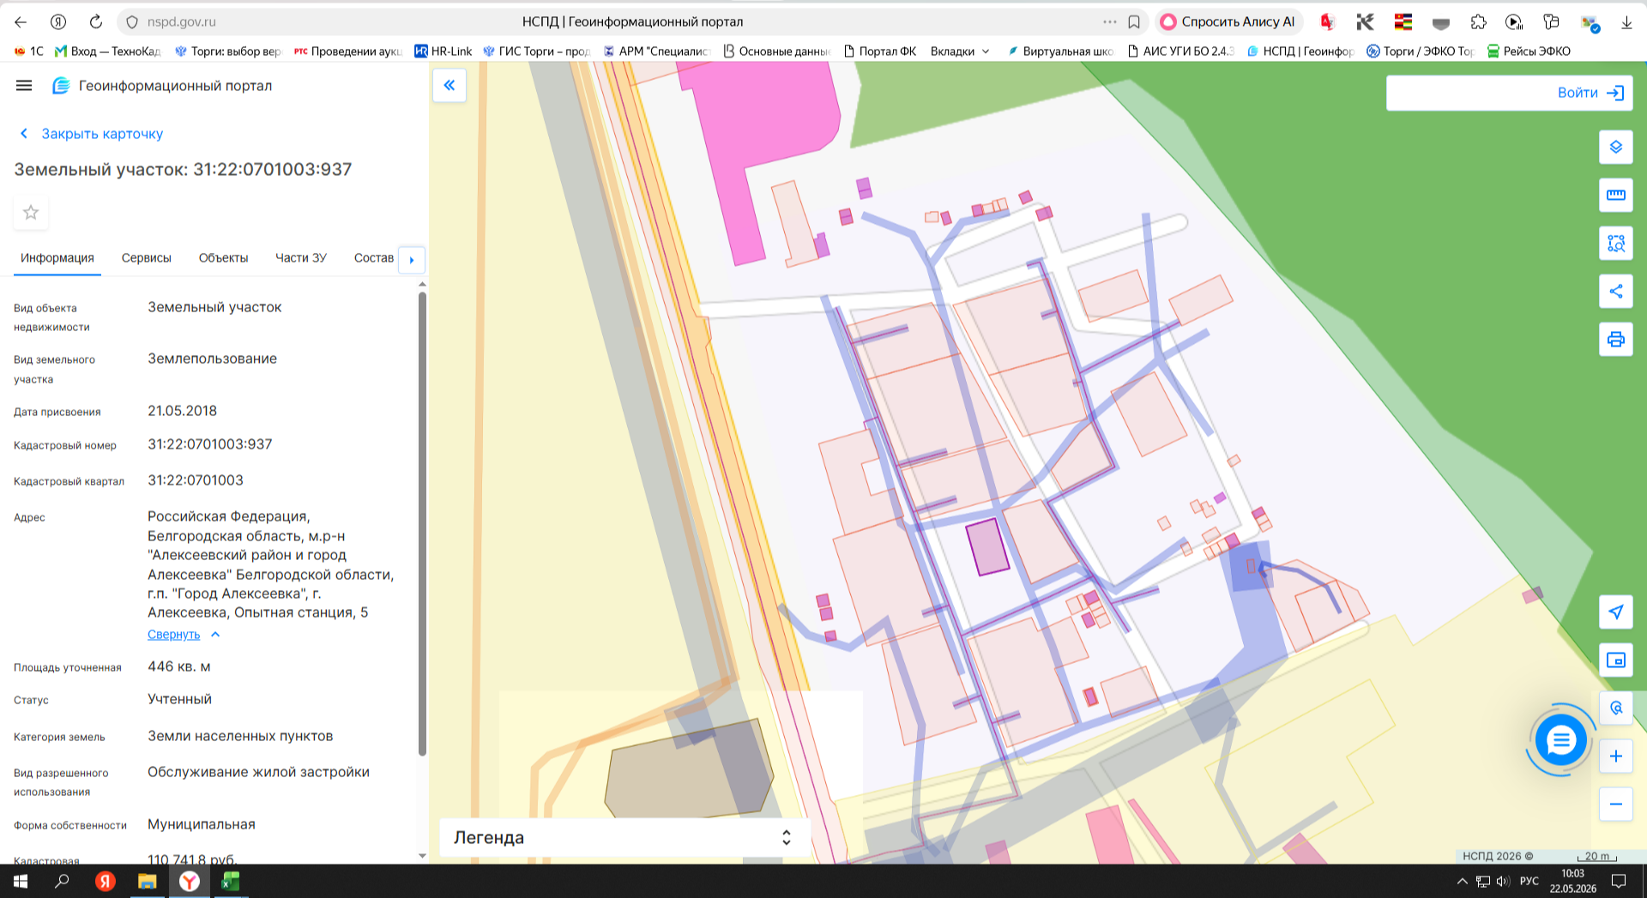
Task: Show more tabs with the right arrow
Action: 412,260
